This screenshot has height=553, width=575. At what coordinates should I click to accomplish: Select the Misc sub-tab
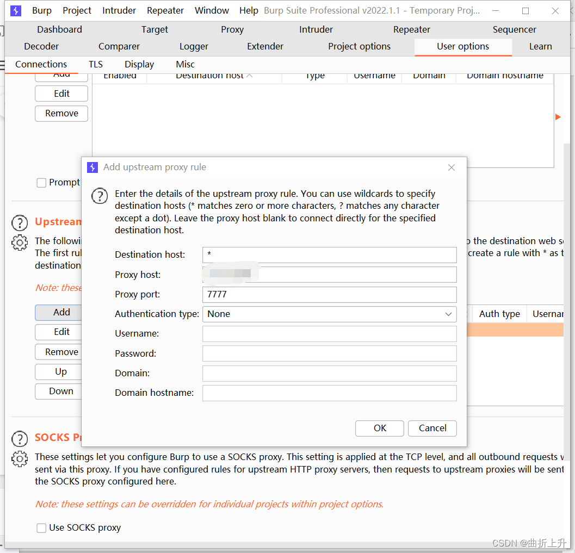[x=185, y=65]
